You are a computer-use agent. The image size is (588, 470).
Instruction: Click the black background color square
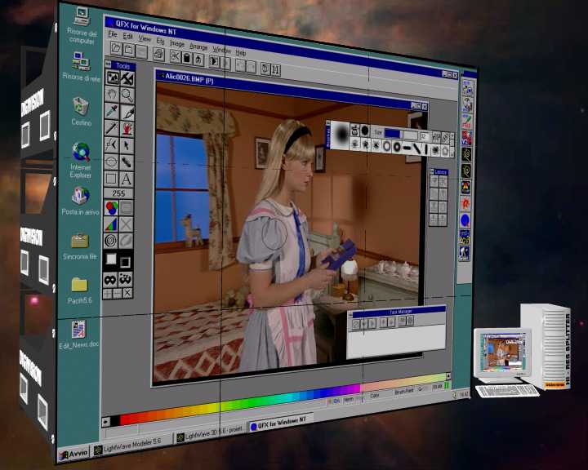click(x=125, y=262)
